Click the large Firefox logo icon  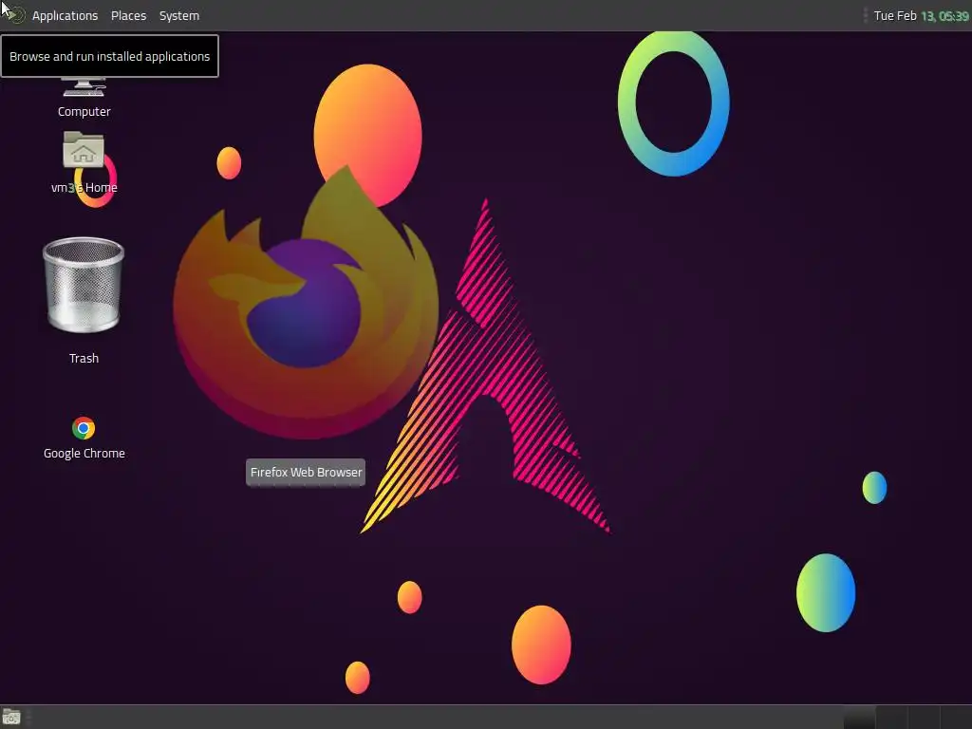[306, 302]
